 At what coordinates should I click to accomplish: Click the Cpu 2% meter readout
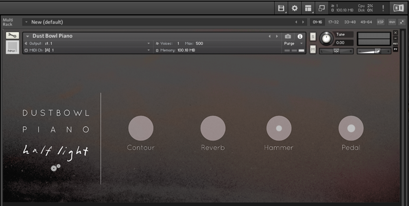click(x=365, y=6)
